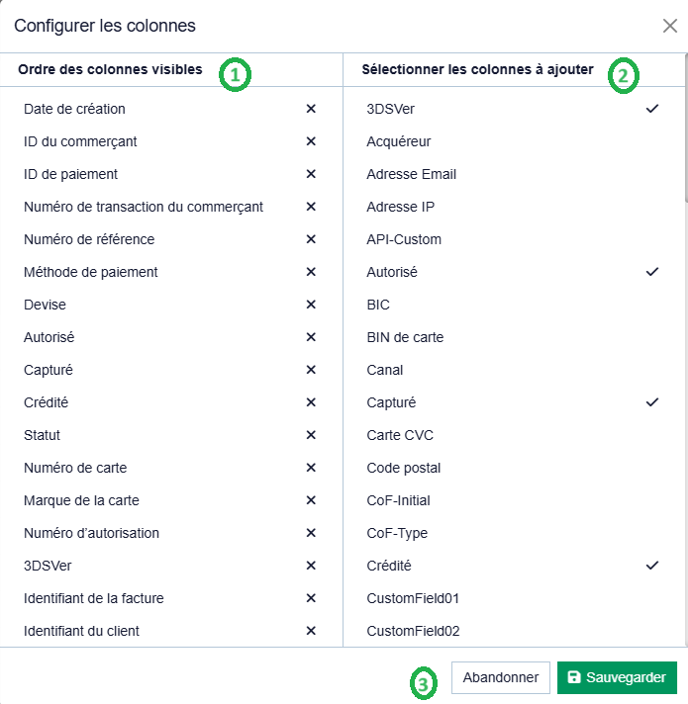Remove Date de création column with X
This screenshot has height=704, width=688.
coord(311,109)
